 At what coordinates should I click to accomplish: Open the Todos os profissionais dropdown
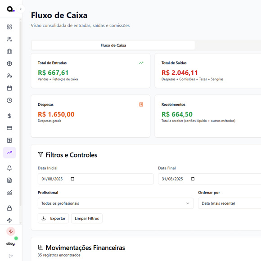[x=116, y=203]
